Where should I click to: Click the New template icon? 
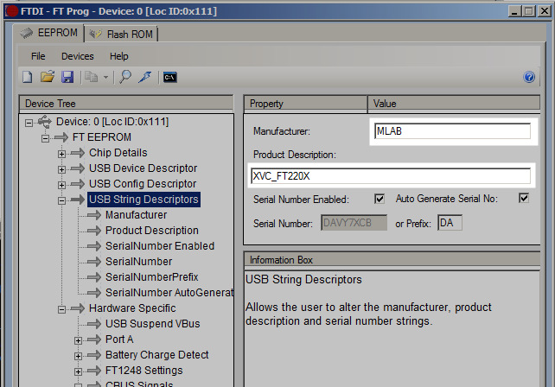28,77
